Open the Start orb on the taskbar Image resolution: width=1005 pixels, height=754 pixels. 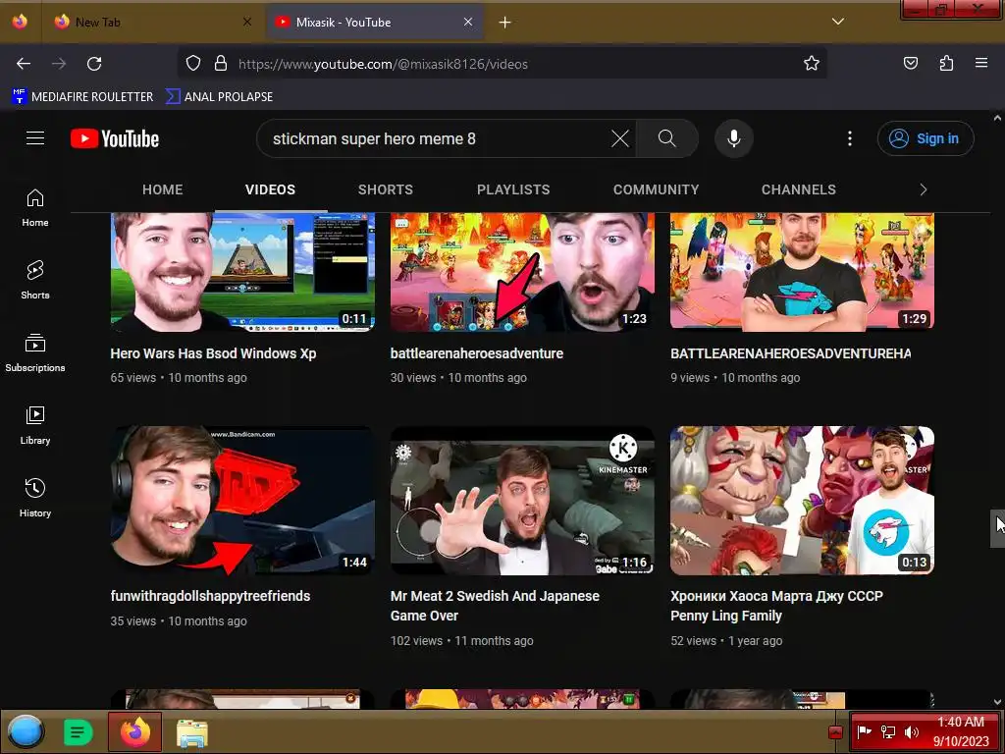point(26,731)
